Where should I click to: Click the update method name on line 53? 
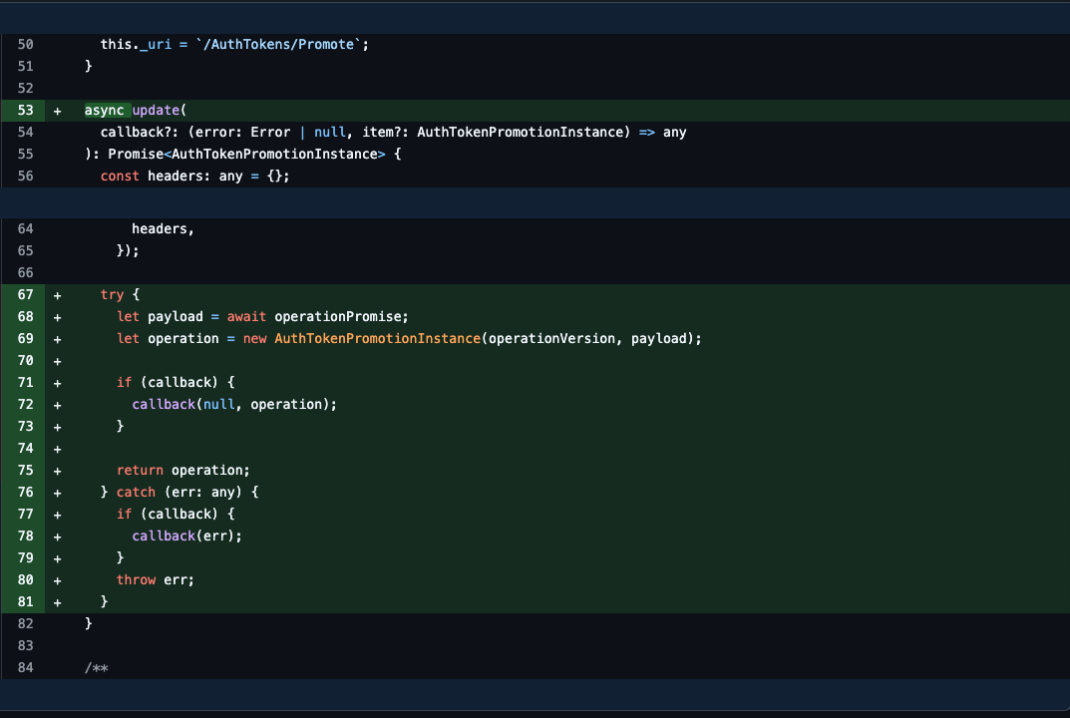[156, 111]
